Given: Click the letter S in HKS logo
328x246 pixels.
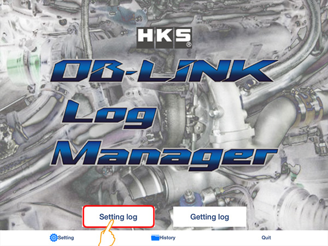Looking at the screenshot, I should (x=183, y=36).
